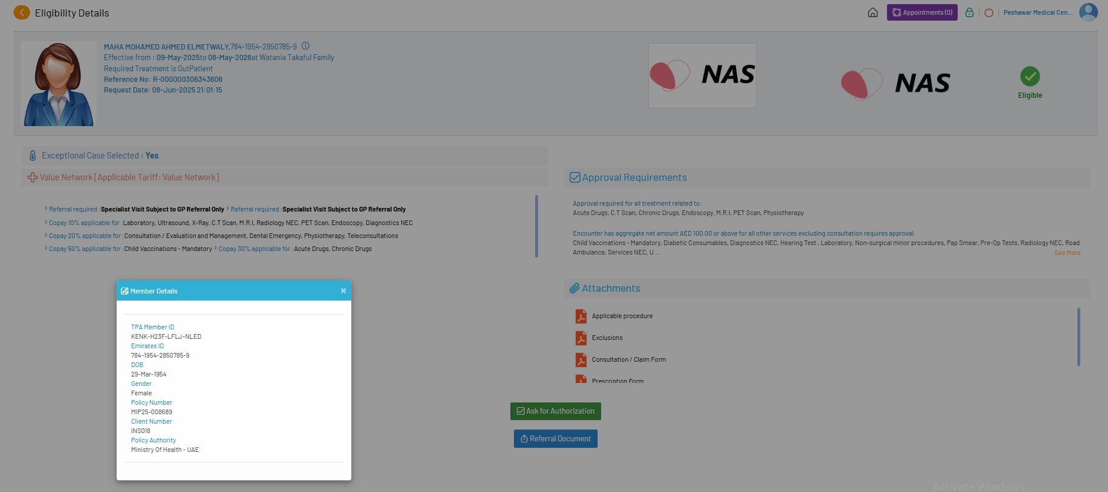Click Encounter aggregate net amount AED 100.00 text
The width and height of the screenshot is (1108, 492).
744,233
